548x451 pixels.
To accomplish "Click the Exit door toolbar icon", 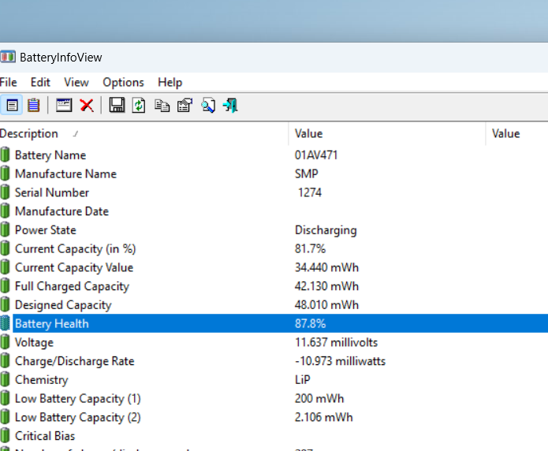I will 230,105.
